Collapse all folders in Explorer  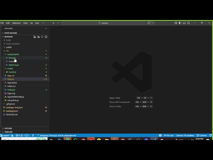(46, 37)
